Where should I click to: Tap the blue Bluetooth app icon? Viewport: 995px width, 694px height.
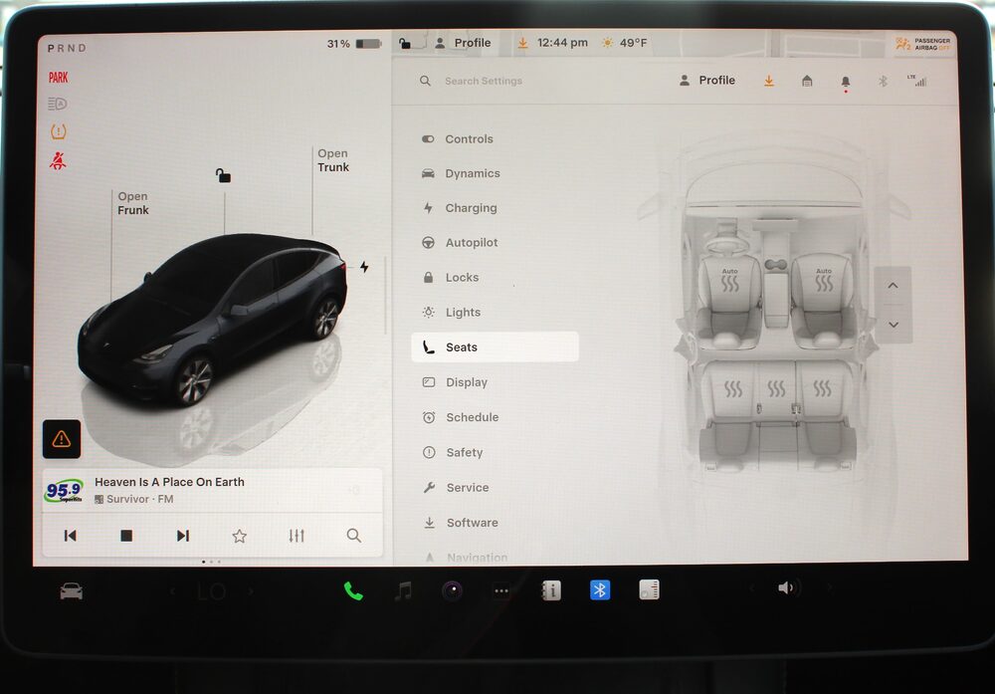coord(600,590)
